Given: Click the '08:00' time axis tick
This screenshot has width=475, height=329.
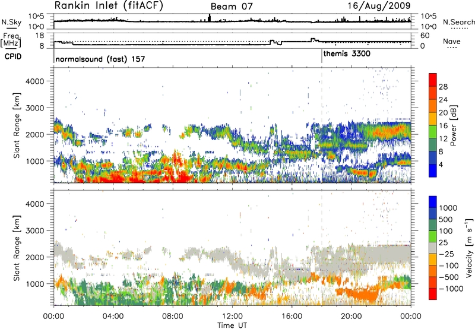Looking at the screenshot, I should point(173,317).
